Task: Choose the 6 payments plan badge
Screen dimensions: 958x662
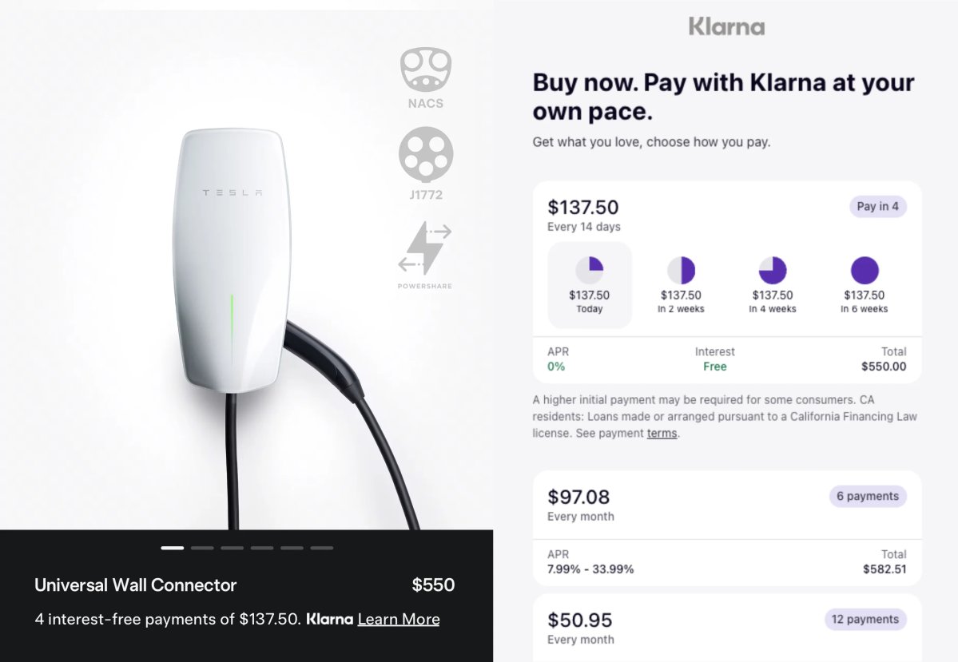Action: point(868,497)
